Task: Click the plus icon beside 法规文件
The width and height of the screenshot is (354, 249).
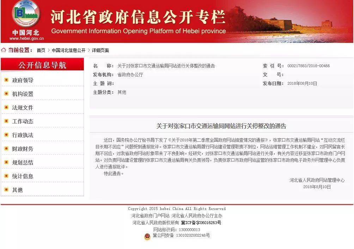Action: pos(6,107)
